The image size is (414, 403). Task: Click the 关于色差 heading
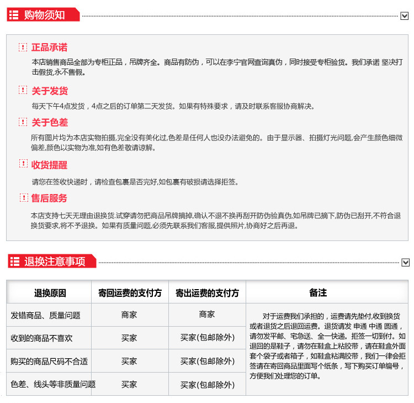[x=50, y=122]
